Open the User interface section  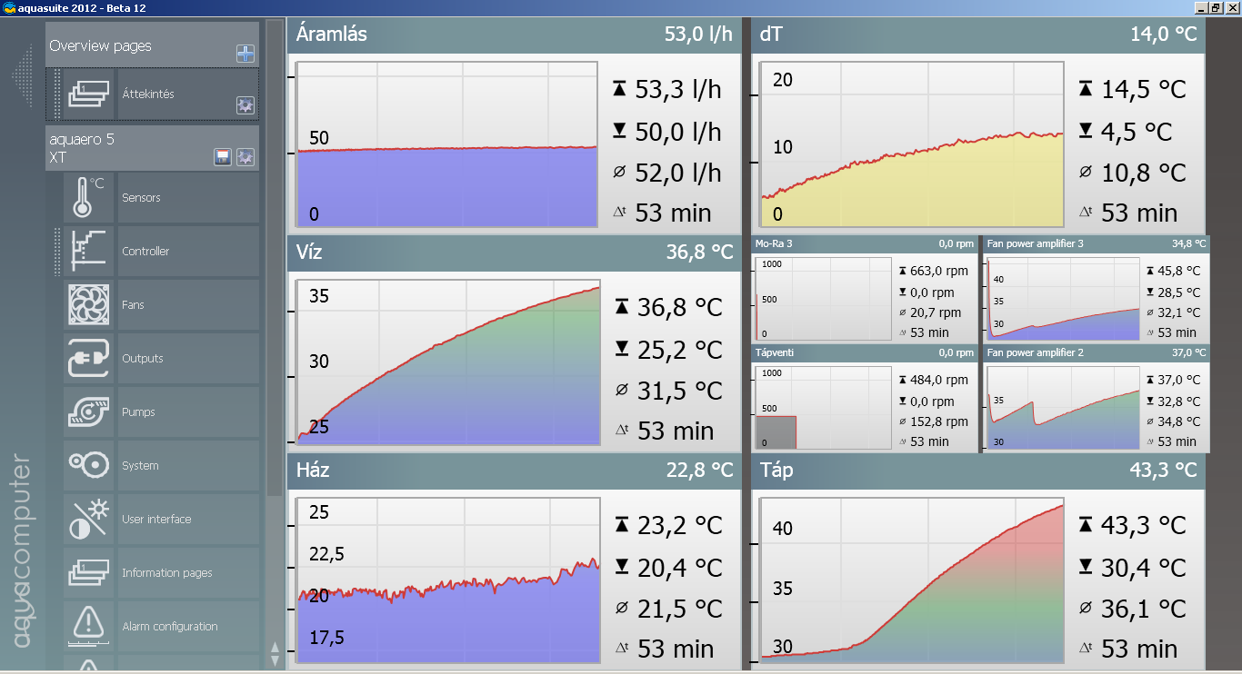tap(188, 520)
